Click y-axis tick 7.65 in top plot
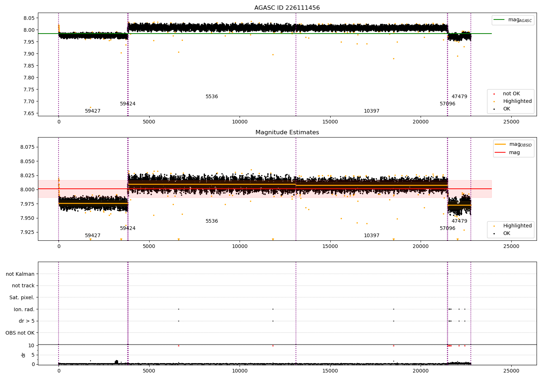This screenshot has height=379, width=542. [29, 114]
